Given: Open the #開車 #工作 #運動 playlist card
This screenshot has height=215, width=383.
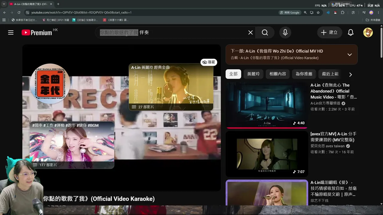Looking at the screenshot, I should 72,145.
